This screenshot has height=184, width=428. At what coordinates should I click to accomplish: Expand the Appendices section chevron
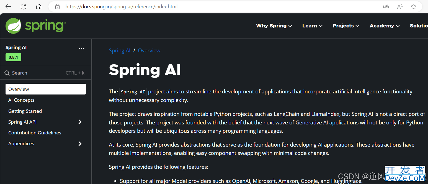[x=80, y=144]
